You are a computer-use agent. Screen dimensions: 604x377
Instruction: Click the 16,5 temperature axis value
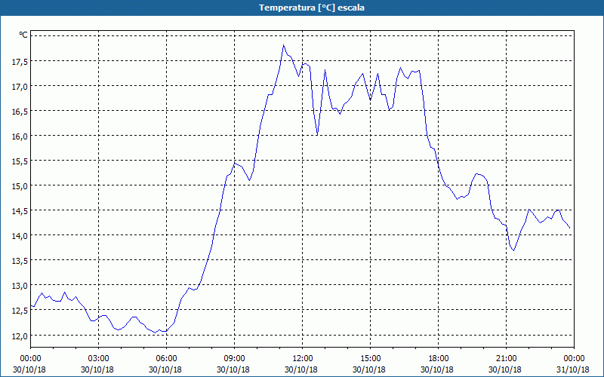(x=20, y=111)
